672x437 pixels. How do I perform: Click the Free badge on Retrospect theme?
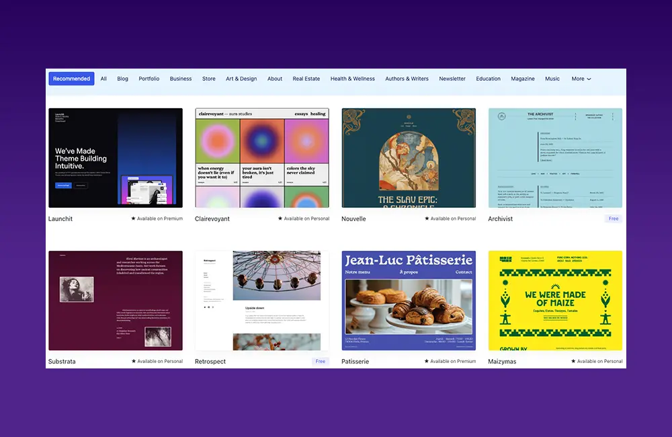(x=321, y=361)
